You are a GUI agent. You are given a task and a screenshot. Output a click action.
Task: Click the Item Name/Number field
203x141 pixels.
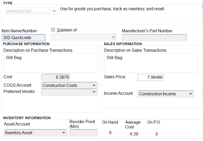[23, 38]
